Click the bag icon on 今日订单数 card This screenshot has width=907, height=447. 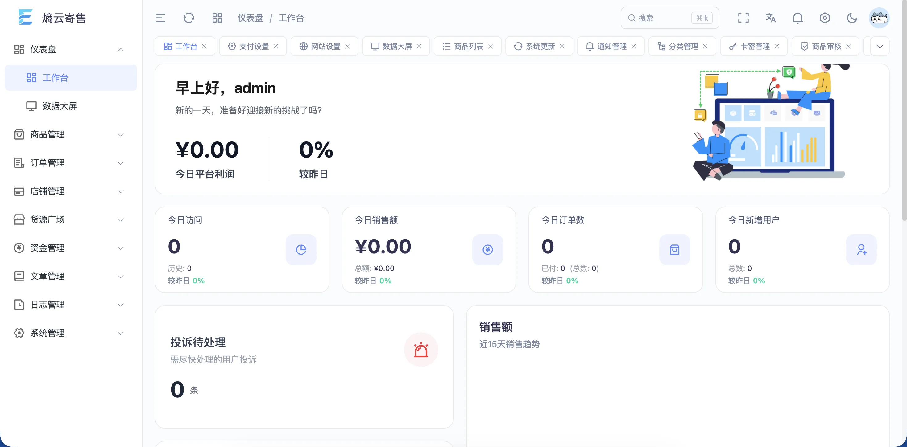674,249
